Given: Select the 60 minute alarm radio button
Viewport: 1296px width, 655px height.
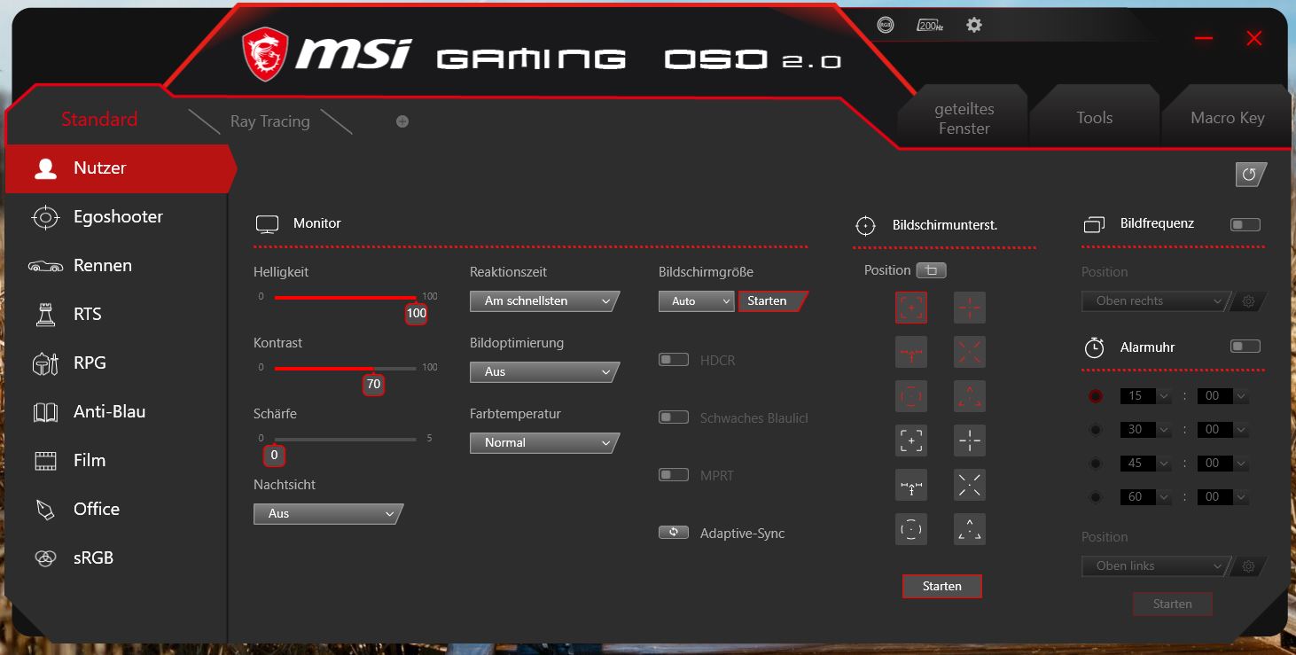Looking at the screenshot, I should [1096, 497].
